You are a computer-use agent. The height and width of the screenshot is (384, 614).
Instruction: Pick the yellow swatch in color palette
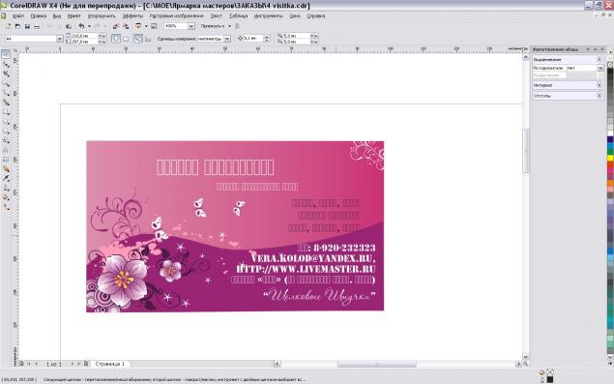[610, 158]
